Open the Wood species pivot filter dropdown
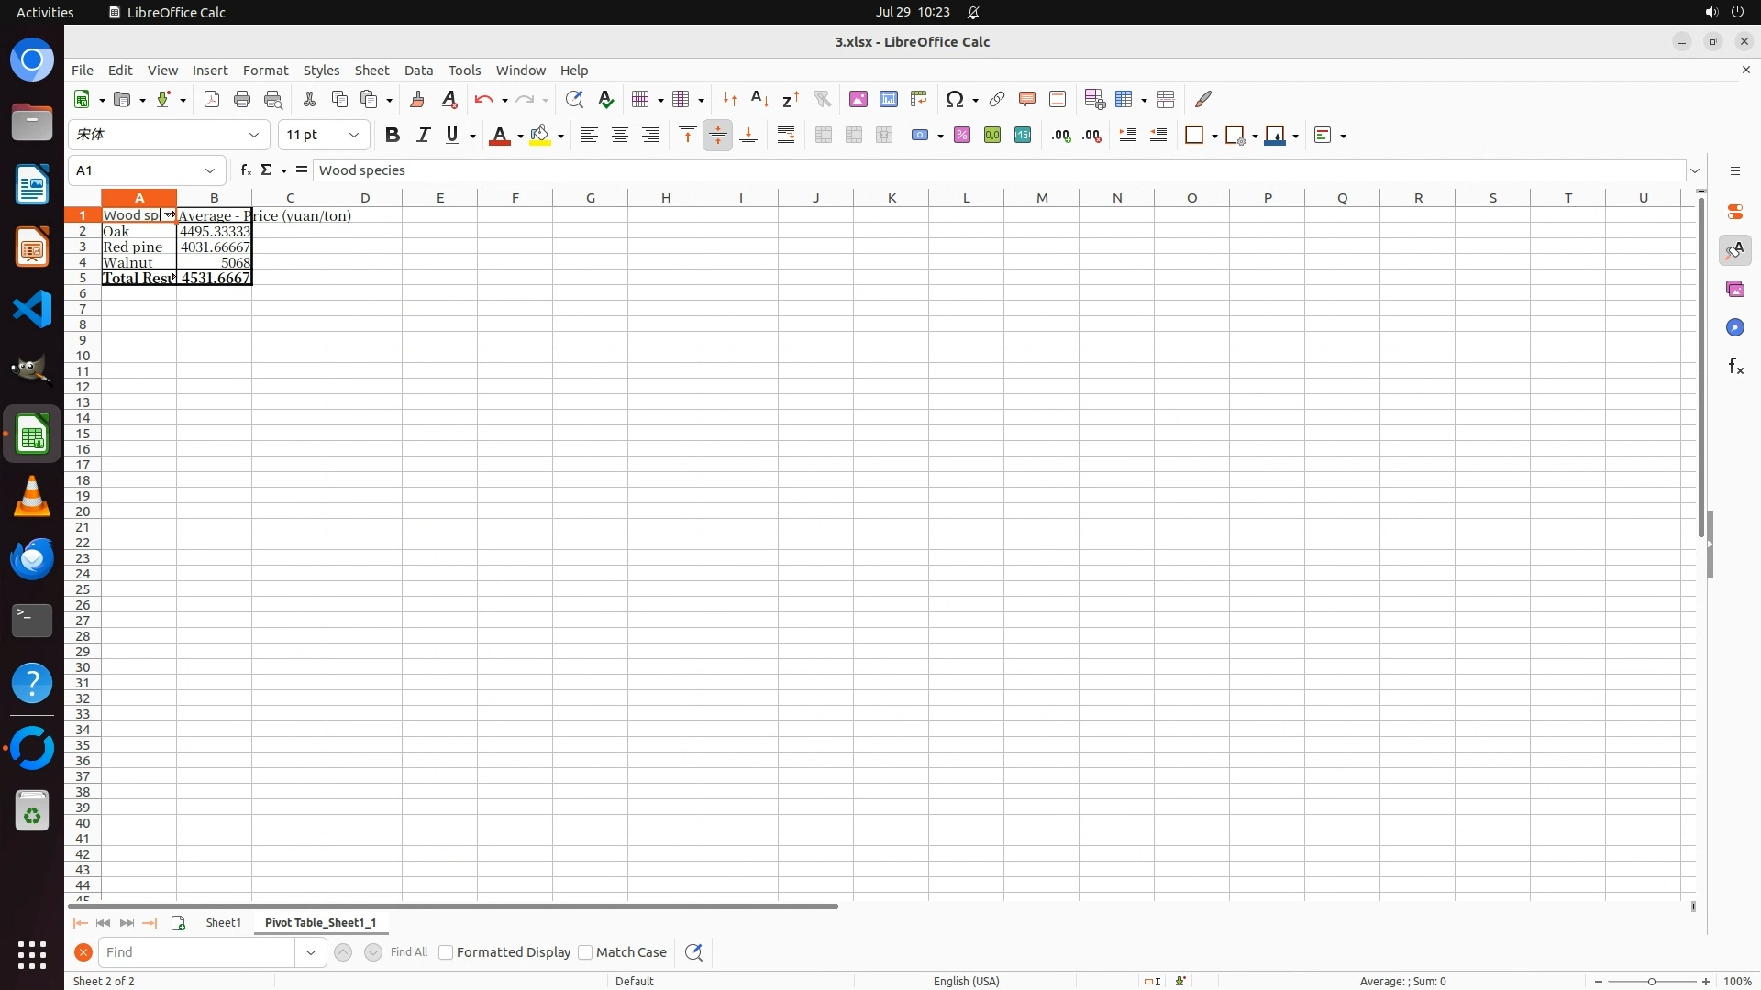The image size is (1761, 990). 169,215
